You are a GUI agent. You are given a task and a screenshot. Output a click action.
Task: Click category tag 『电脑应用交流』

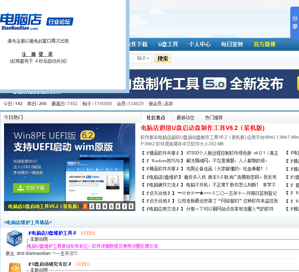[163, 209]
